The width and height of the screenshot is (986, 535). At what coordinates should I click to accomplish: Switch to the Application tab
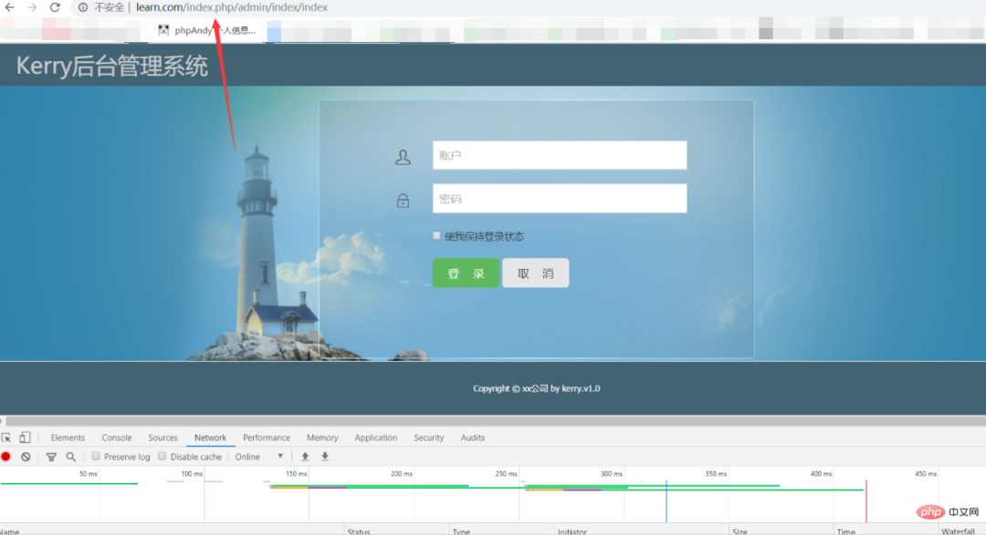(x=375, y=437)
